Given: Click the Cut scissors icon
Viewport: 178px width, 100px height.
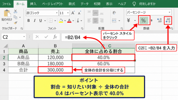Looking at the screenshot, I should [15, 11].
